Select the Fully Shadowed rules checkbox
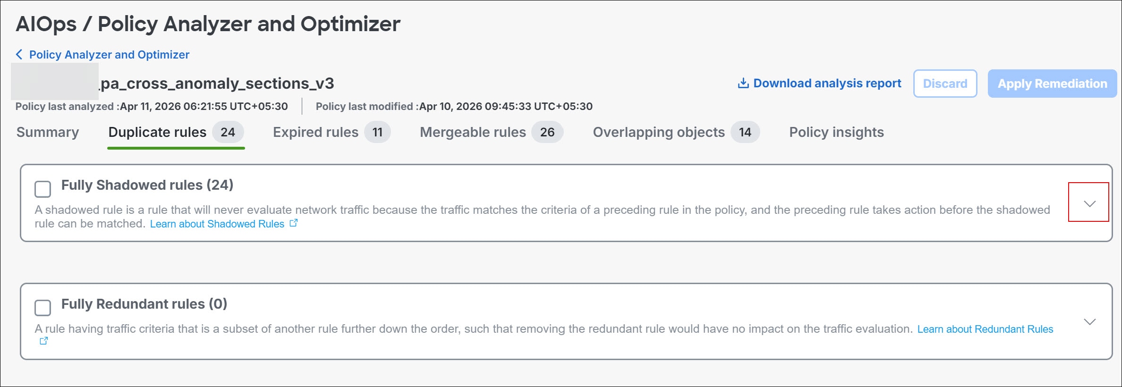 43,189
